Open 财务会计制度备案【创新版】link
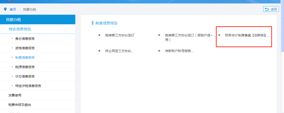Viewport: 284px width, 113px height. 246,35
